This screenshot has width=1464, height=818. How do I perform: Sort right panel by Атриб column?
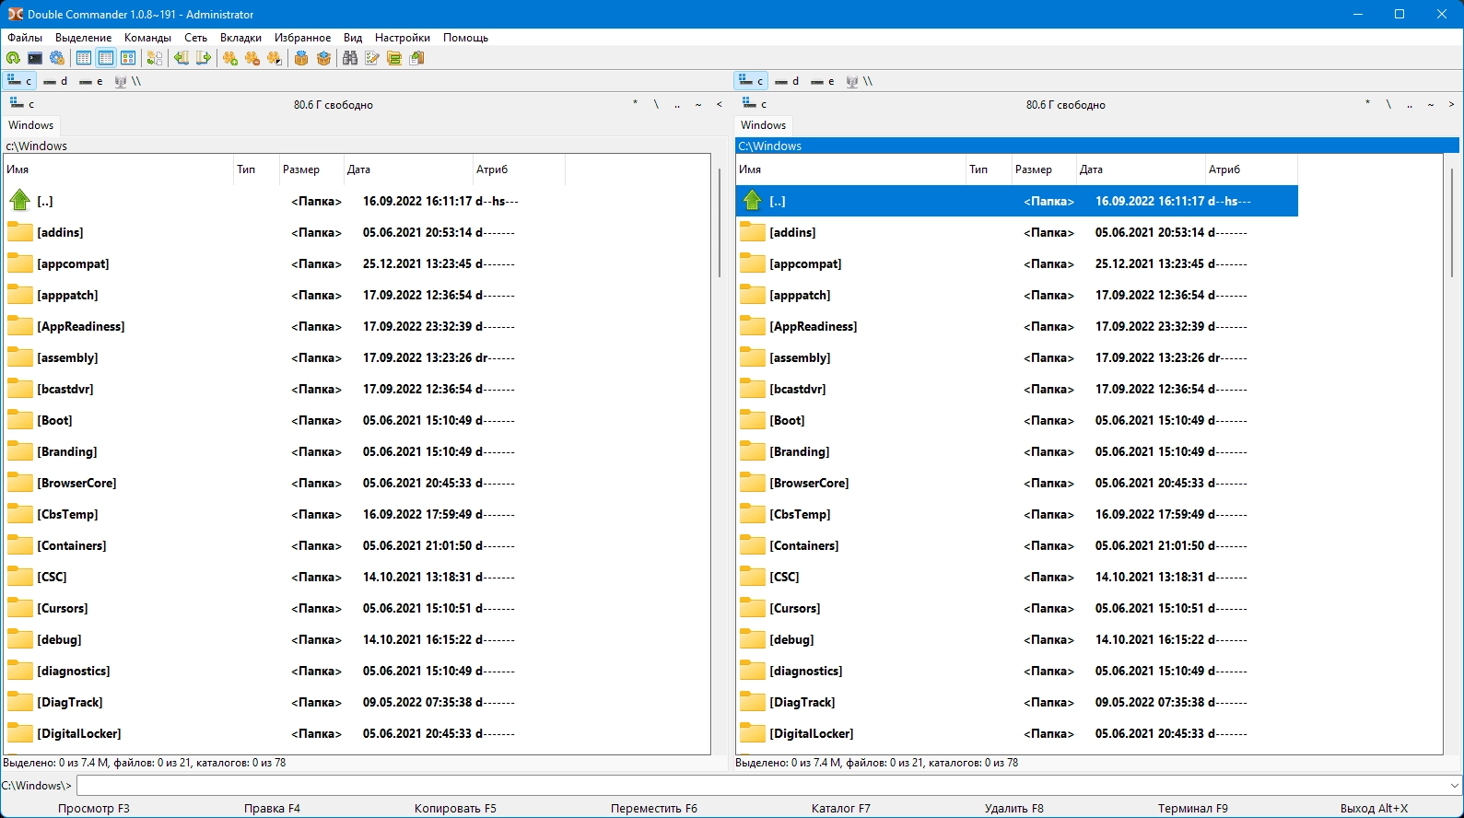1251,169
